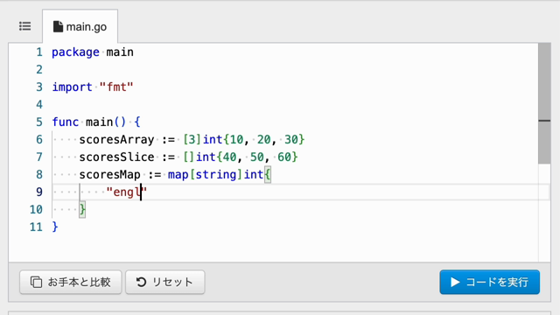Image resolution: width=560 pixels, height=315 pixels.
Task: Click value 60 in scoresSlice
Action: click(x=284, y=157)
